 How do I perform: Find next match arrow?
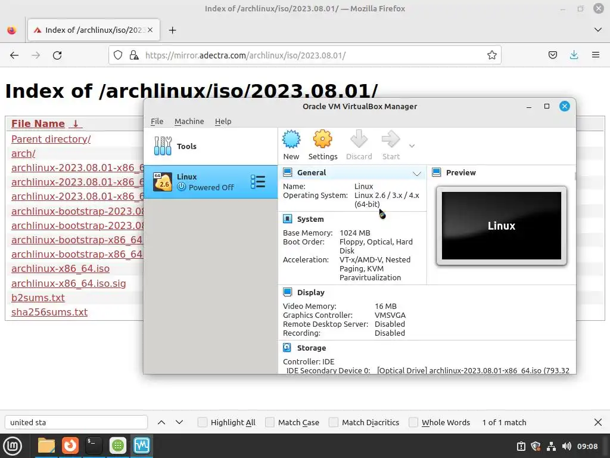pos(179,422)
